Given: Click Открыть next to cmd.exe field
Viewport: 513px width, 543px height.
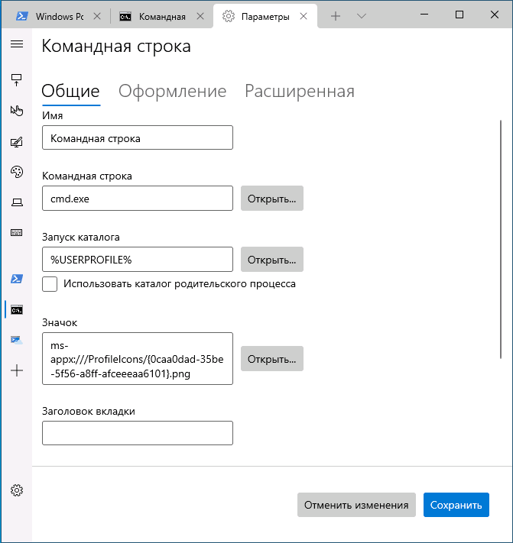Looking at the screenshot, I should [272, 198].
